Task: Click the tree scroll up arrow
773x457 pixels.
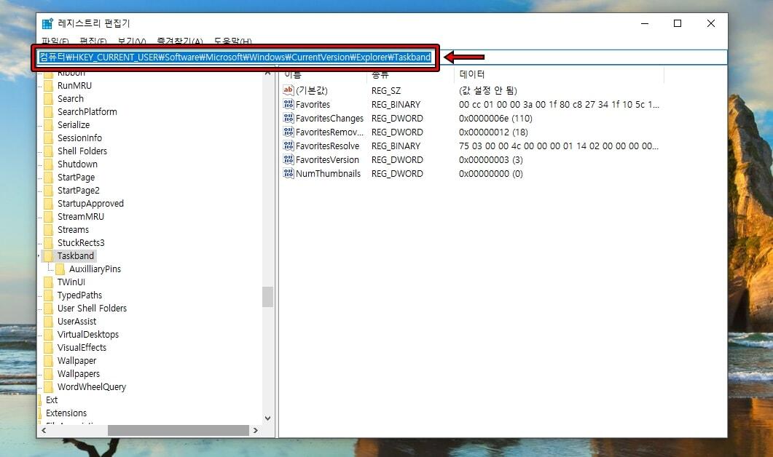Action: [x=267, y=72]
